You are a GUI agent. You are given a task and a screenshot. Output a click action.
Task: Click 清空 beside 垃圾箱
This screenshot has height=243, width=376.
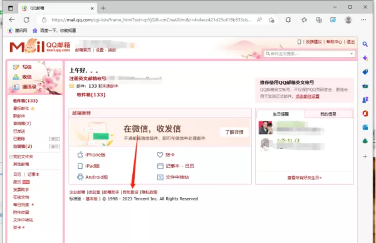[x=55, y=147]
